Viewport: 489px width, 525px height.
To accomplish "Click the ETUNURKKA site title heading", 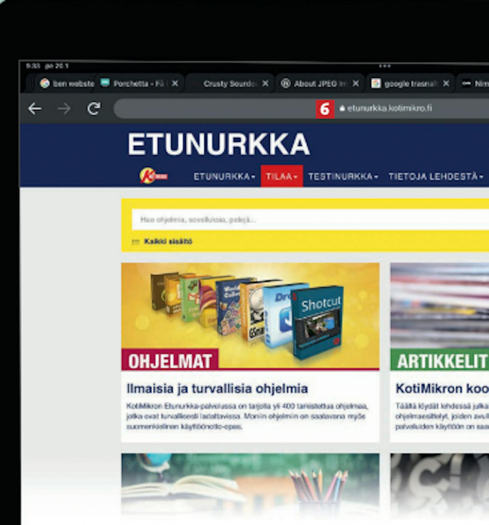I will (x=218, y=144).
